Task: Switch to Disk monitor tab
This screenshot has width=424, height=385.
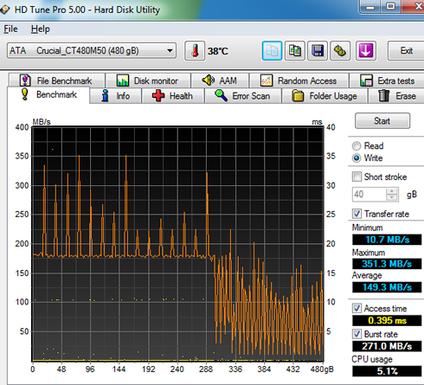Action: [148, 80]
